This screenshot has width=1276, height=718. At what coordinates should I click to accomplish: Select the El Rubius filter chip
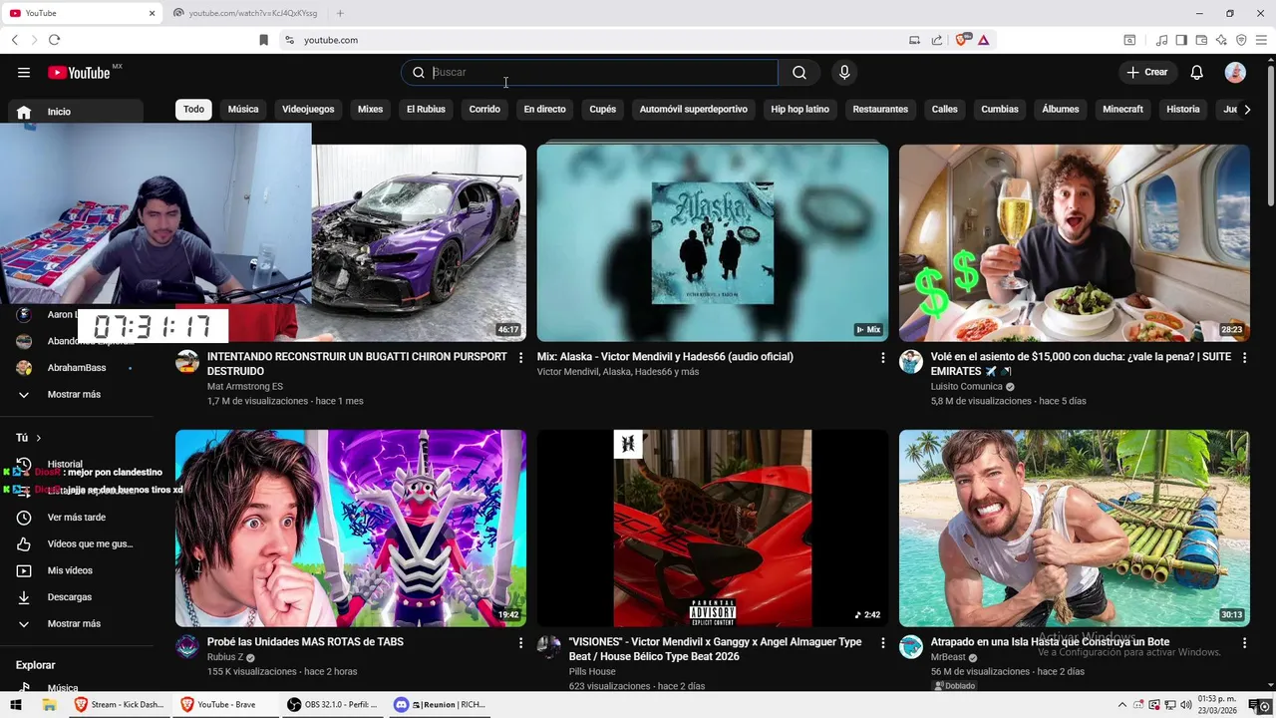(x=426, y=109)
